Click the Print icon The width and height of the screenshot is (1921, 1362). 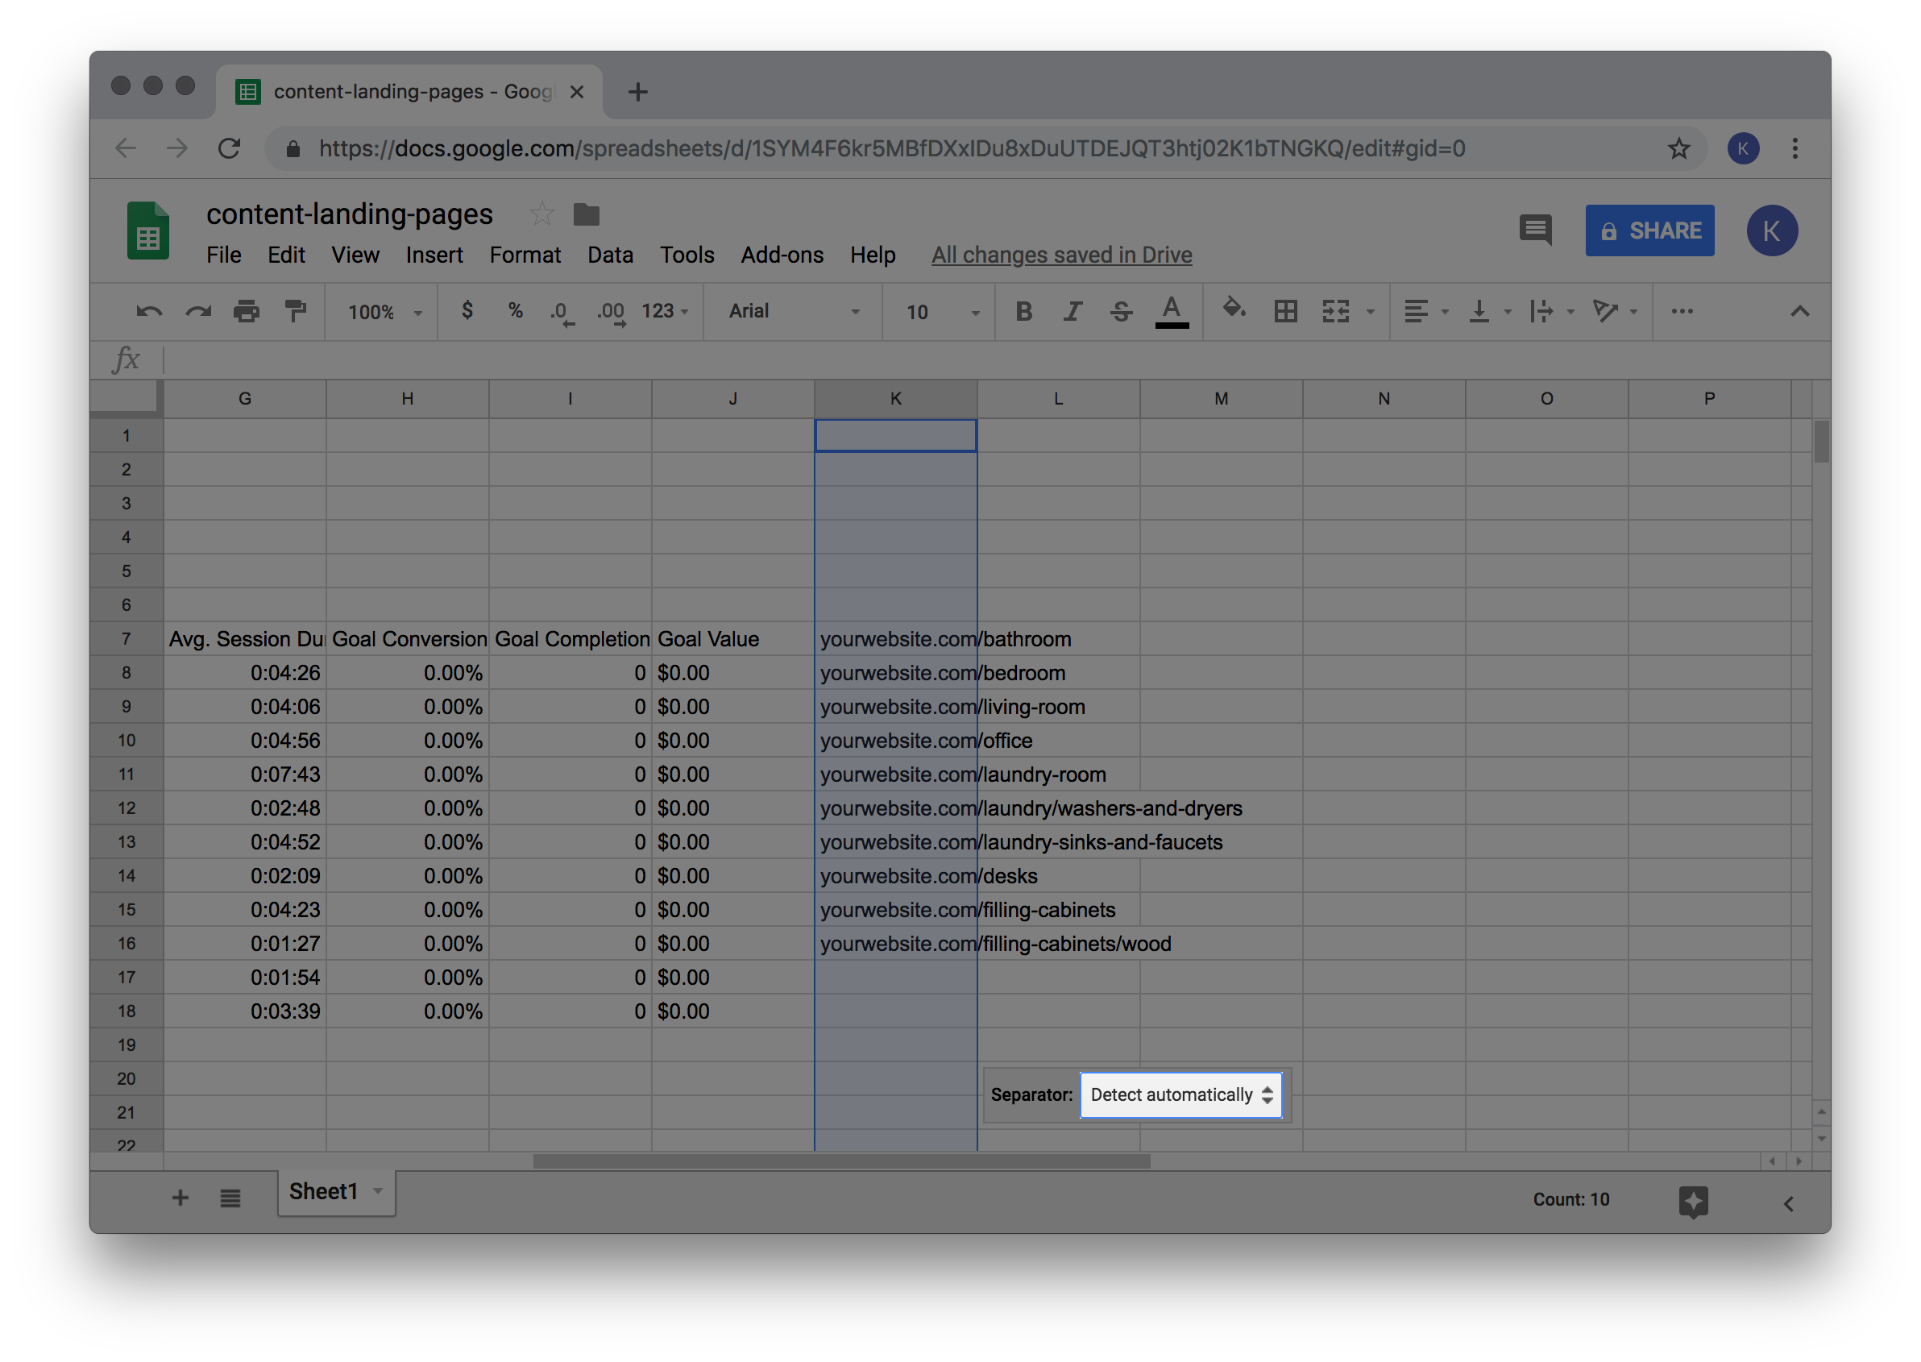247,312
